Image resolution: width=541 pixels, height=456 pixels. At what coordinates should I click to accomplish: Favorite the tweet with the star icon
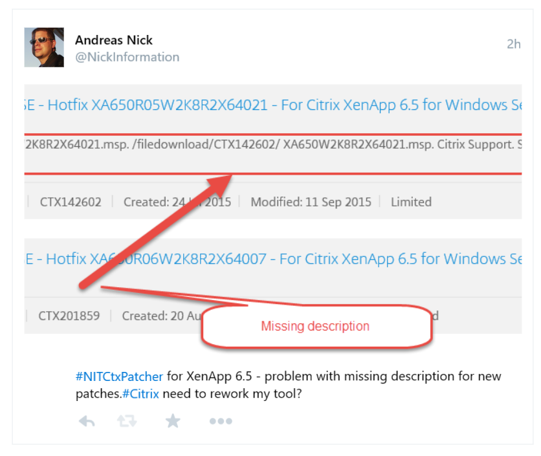click(173, 421)
